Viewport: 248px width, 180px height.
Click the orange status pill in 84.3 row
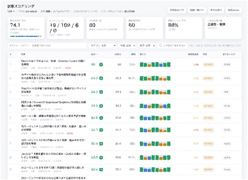pyautogui.click(x=208, y=92)
